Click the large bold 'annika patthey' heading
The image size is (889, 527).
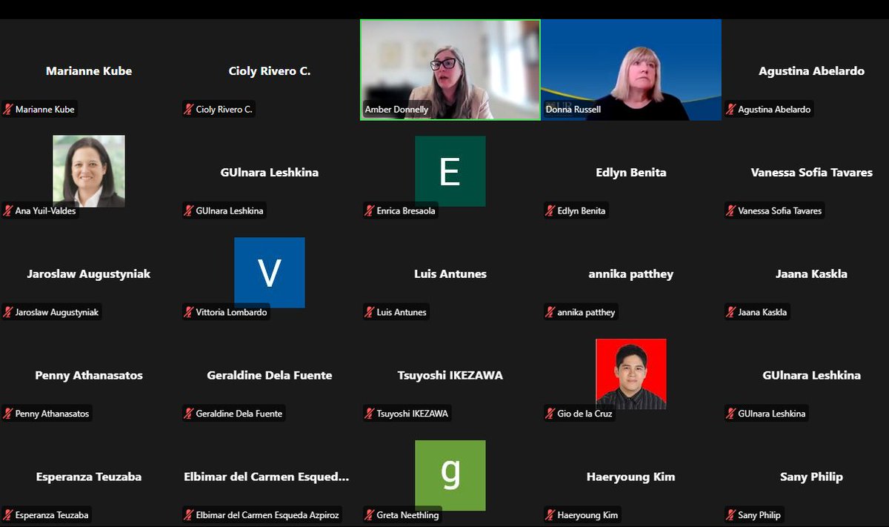pyautogui.click(x=631, y=274)
